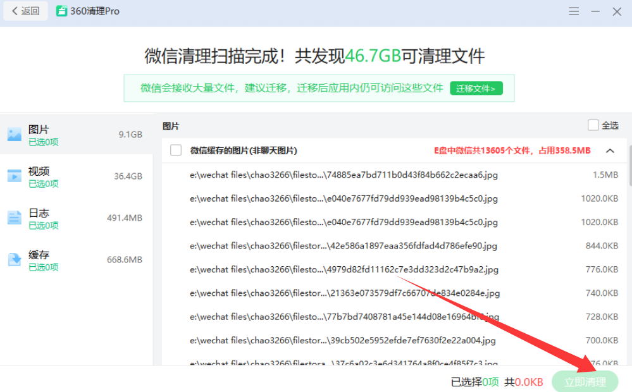632x392 pixels.
Task: Click the 776.0KB size value
Action: [602, 269]
